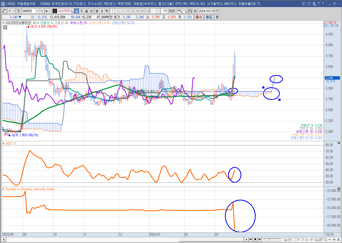Screen dimensions: 342x243
Task: Collapse the main price chart panel marker
Action: pos(4,23)
